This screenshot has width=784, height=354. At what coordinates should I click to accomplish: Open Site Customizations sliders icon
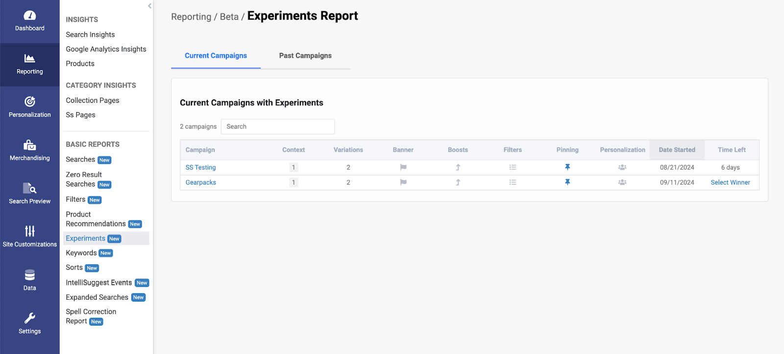tap(29, 231)
